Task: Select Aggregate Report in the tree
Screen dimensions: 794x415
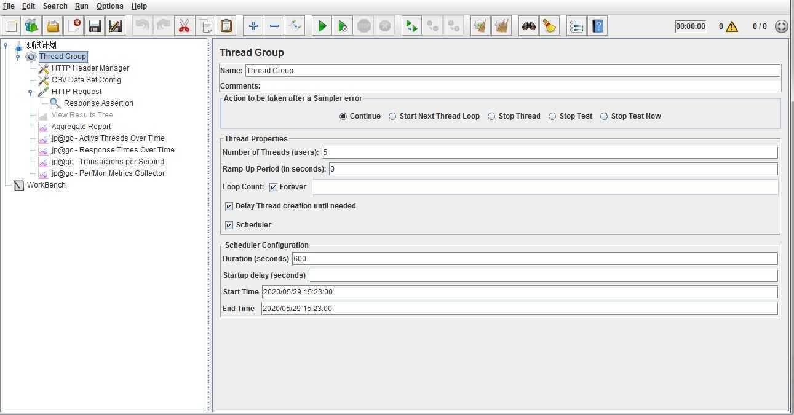Action: [81, 127]
